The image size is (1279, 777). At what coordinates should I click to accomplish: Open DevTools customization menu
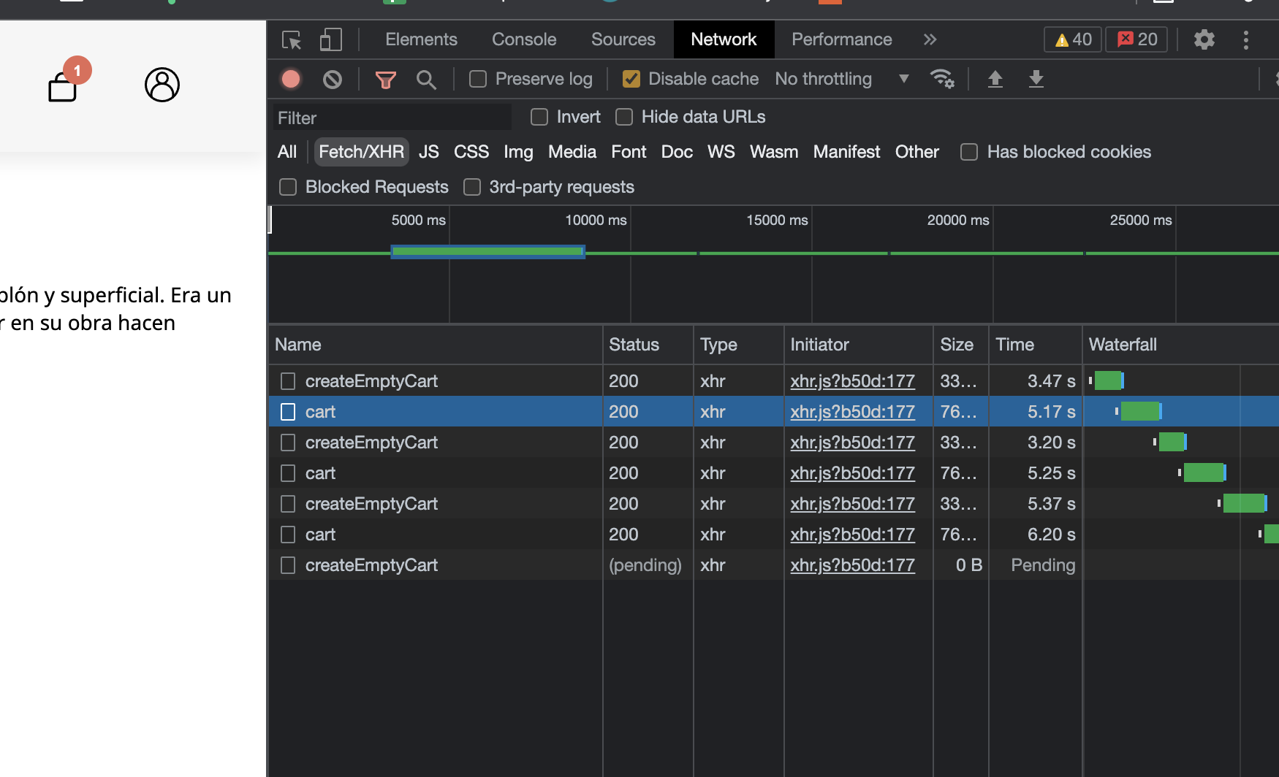(x=1246, y=40)
